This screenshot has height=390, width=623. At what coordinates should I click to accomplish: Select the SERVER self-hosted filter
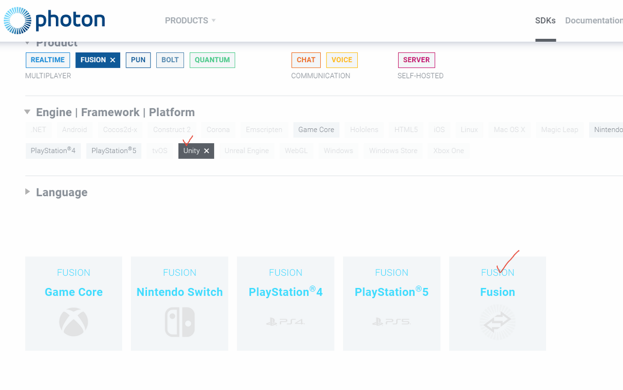416,60
